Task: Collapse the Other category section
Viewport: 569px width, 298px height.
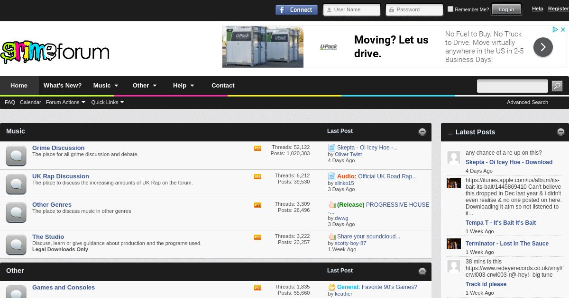Action: [x=422, y=271]
